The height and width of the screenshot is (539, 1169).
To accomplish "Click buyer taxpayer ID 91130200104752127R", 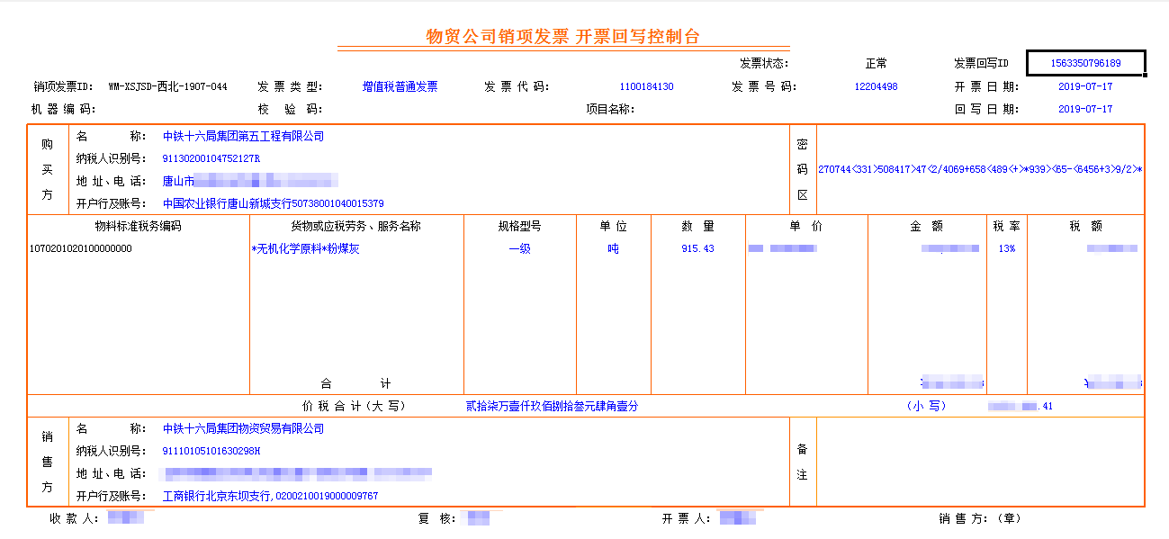I will pyautogui.click(x=211, y=158).
